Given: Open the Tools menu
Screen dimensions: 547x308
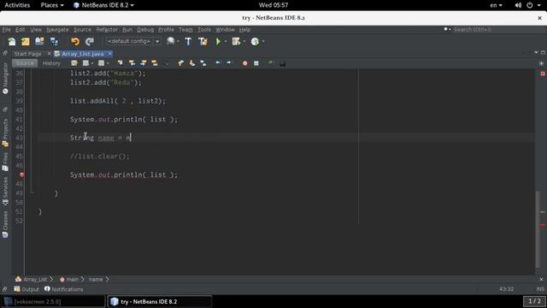Looking at the screenshot, I should coord(204,30).
